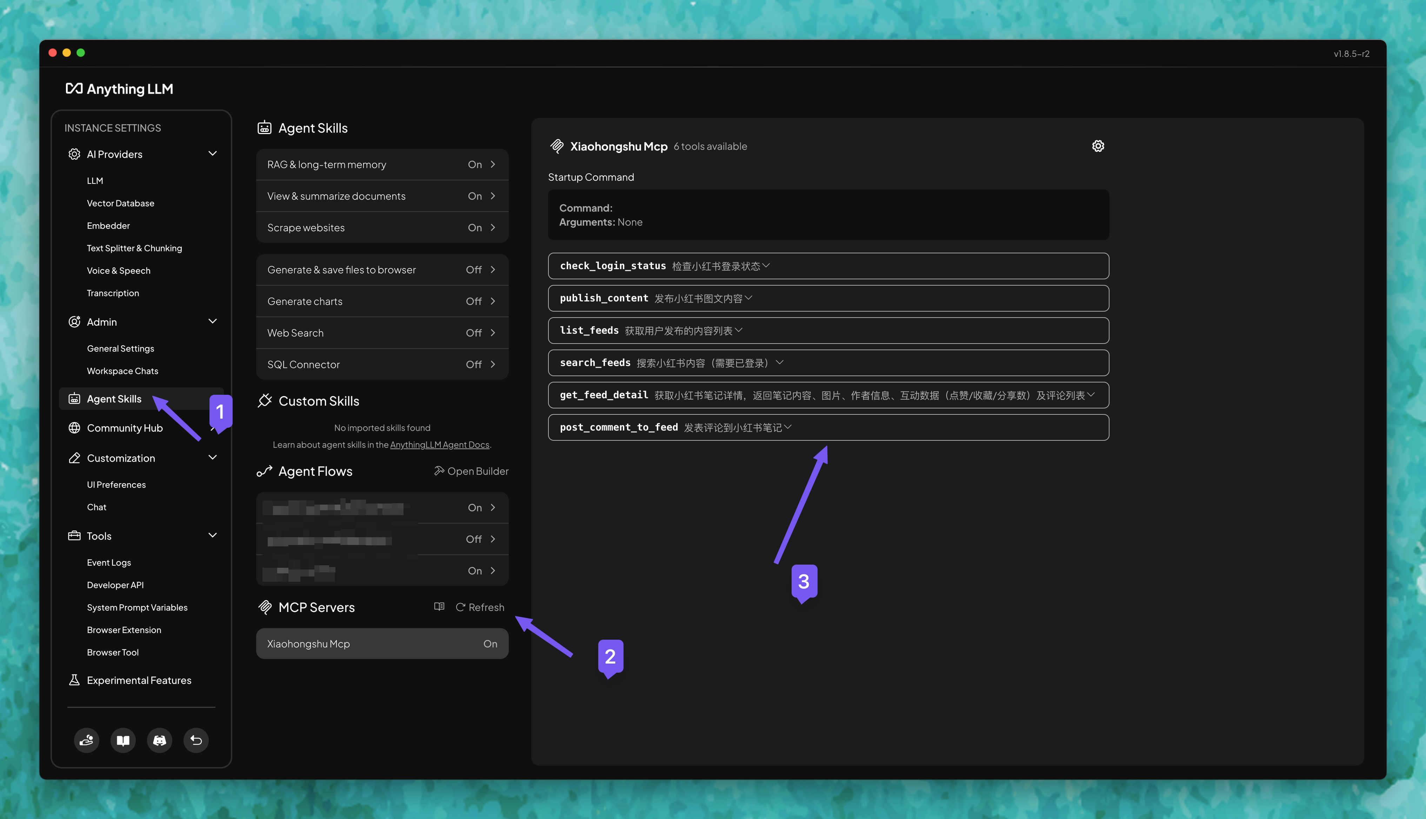The image size is (1426, 819).
Task: Toggle the third blurred agent flow row
Action: (382, 570)
